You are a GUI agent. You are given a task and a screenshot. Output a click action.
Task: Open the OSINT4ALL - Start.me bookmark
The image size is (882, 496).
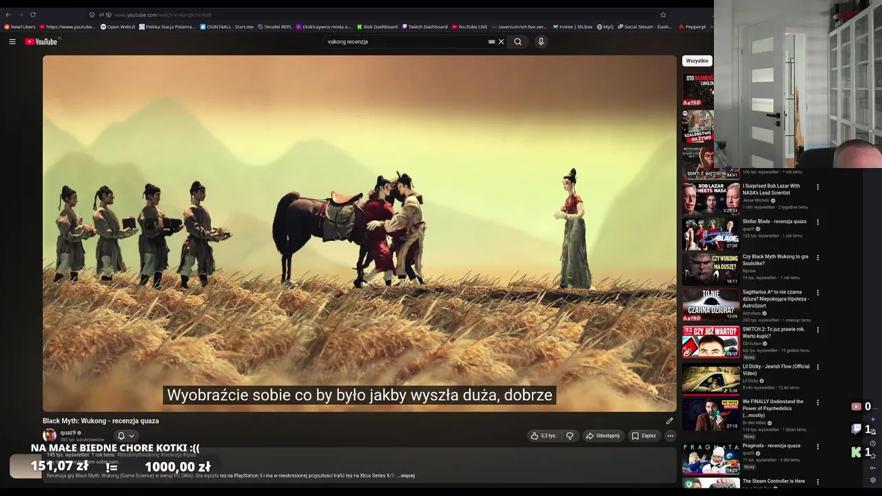tap(227, 27)
